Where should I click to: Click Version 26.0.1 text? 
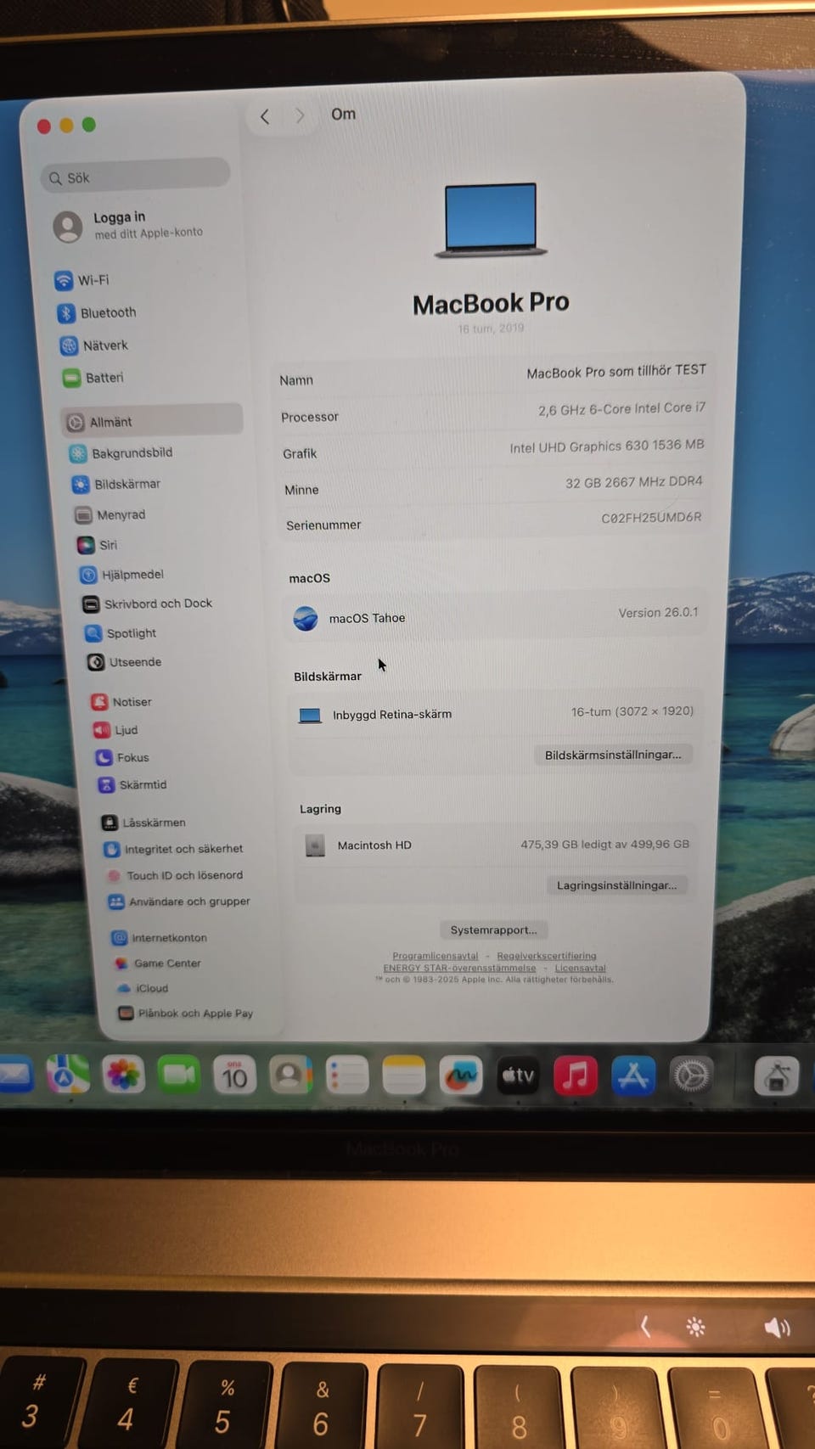click(x=658, y=612)
